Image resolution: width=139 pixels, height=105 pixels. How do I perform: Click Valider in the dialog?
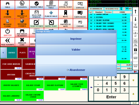coord(76,50)
